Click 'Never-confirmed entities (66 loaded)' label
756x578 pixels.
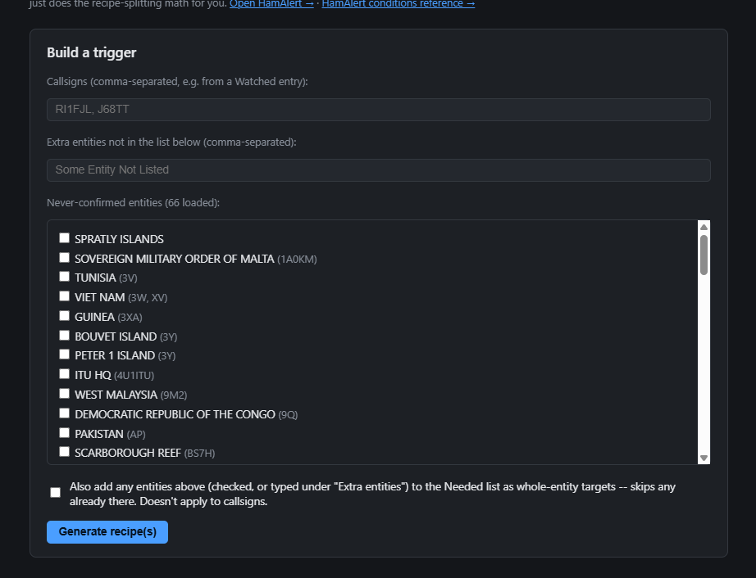click(x=133, y=202)
